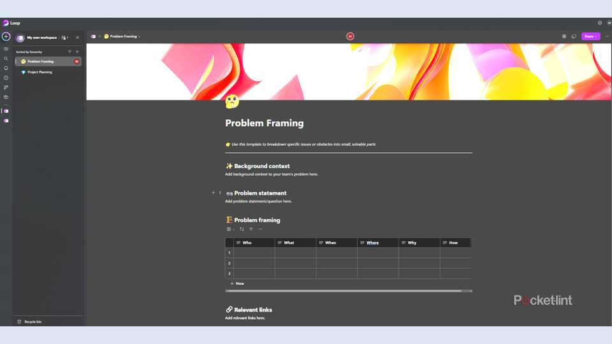Select the Where column header
This screenshot has width=612, height=344.
tap(378, 243)
